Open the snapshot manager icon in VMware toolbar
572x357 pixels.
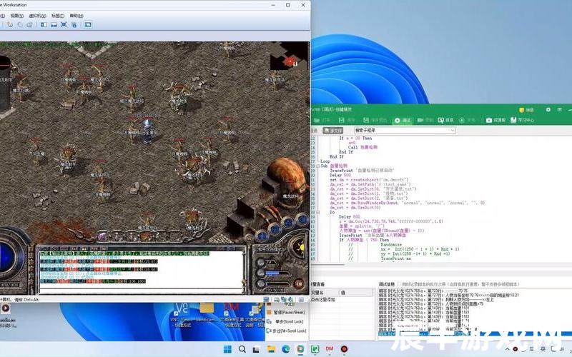30,25
